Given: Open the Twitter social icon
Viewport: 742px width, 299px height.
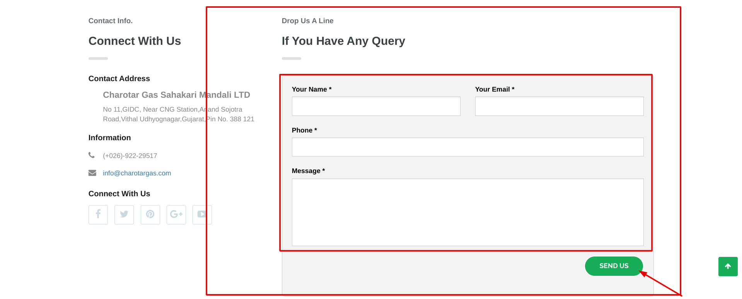Looking at the screenshot, I should pos(124,214).
